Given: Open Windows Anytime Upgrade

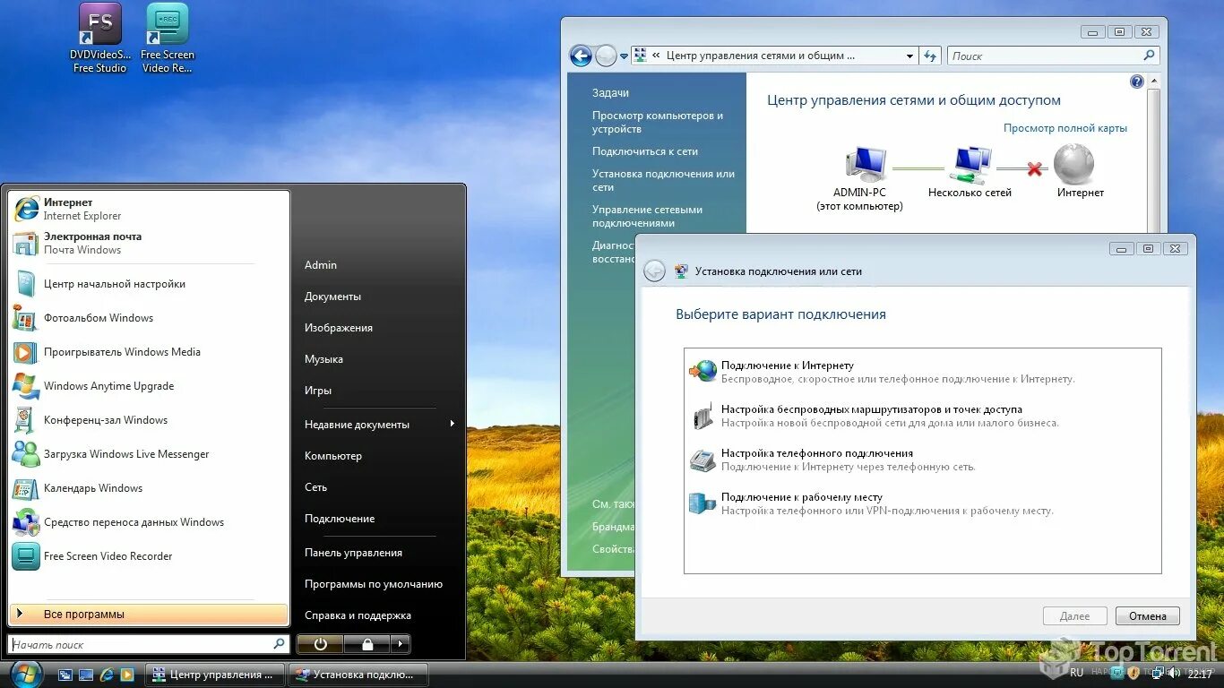Looking at the screenshot, I should 149,386.
